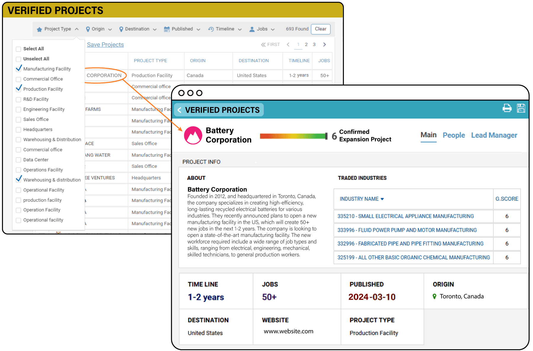The image size is (533, 351).
Task: Open the Lead Manager tab
Action: 494,135
